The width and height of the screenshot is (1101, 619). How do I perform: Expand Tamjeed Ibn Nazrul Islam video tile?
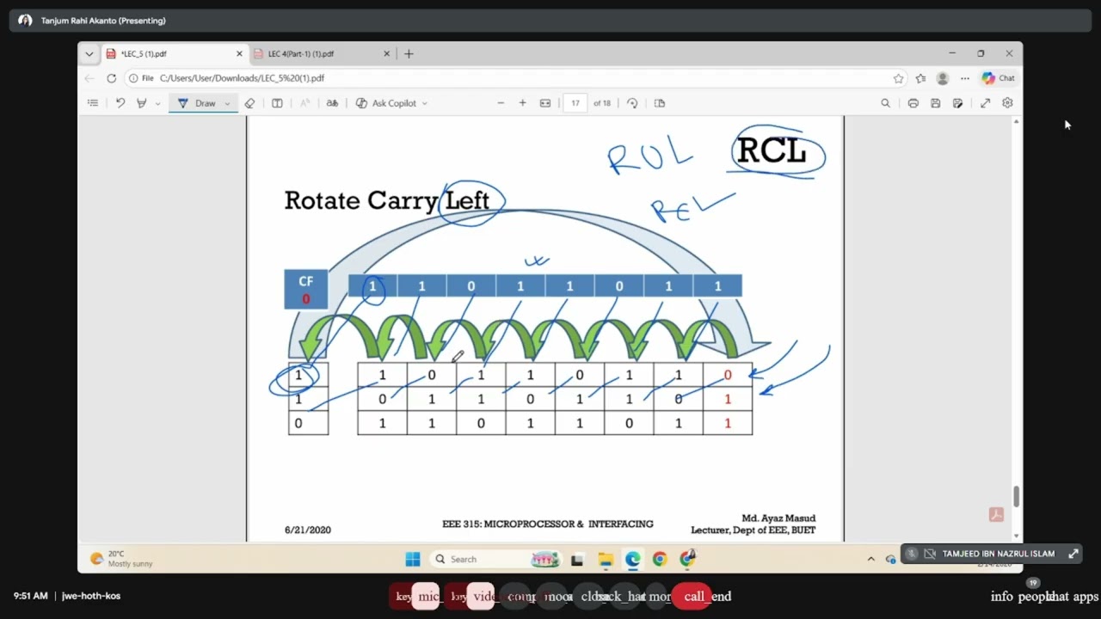(x=1073, y=554)
